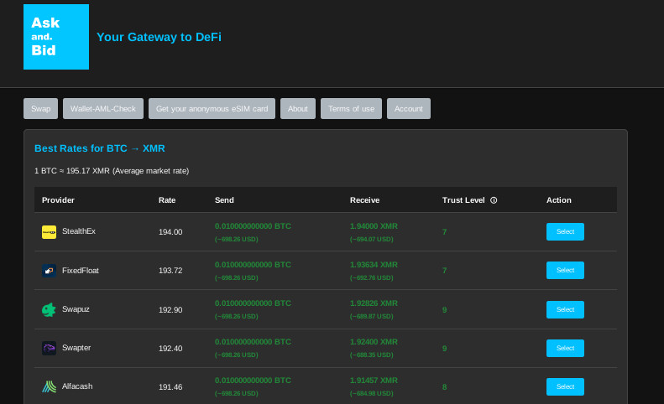The image size is (664, 404).
Task: Click the Trust Level info icon
Action: point(494,200)
